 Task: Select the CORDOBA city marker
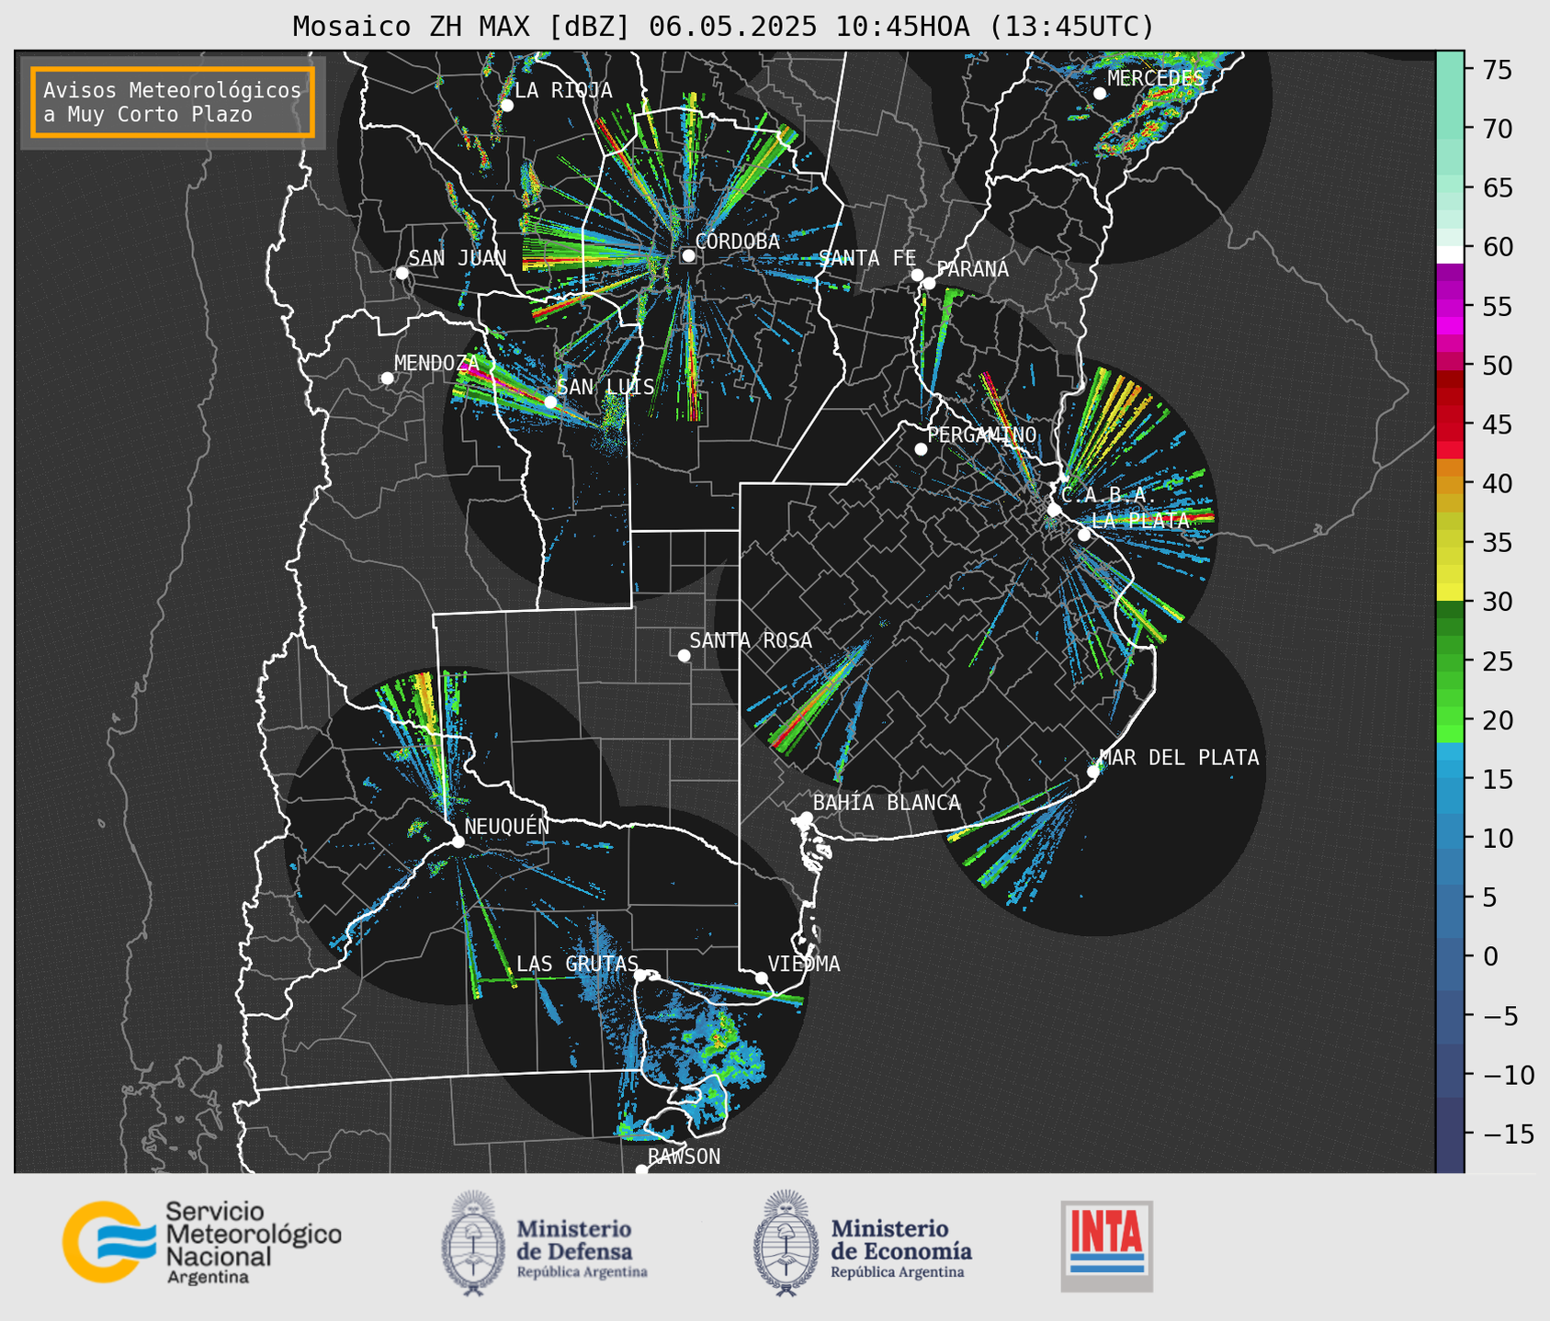tap(688, 255)
